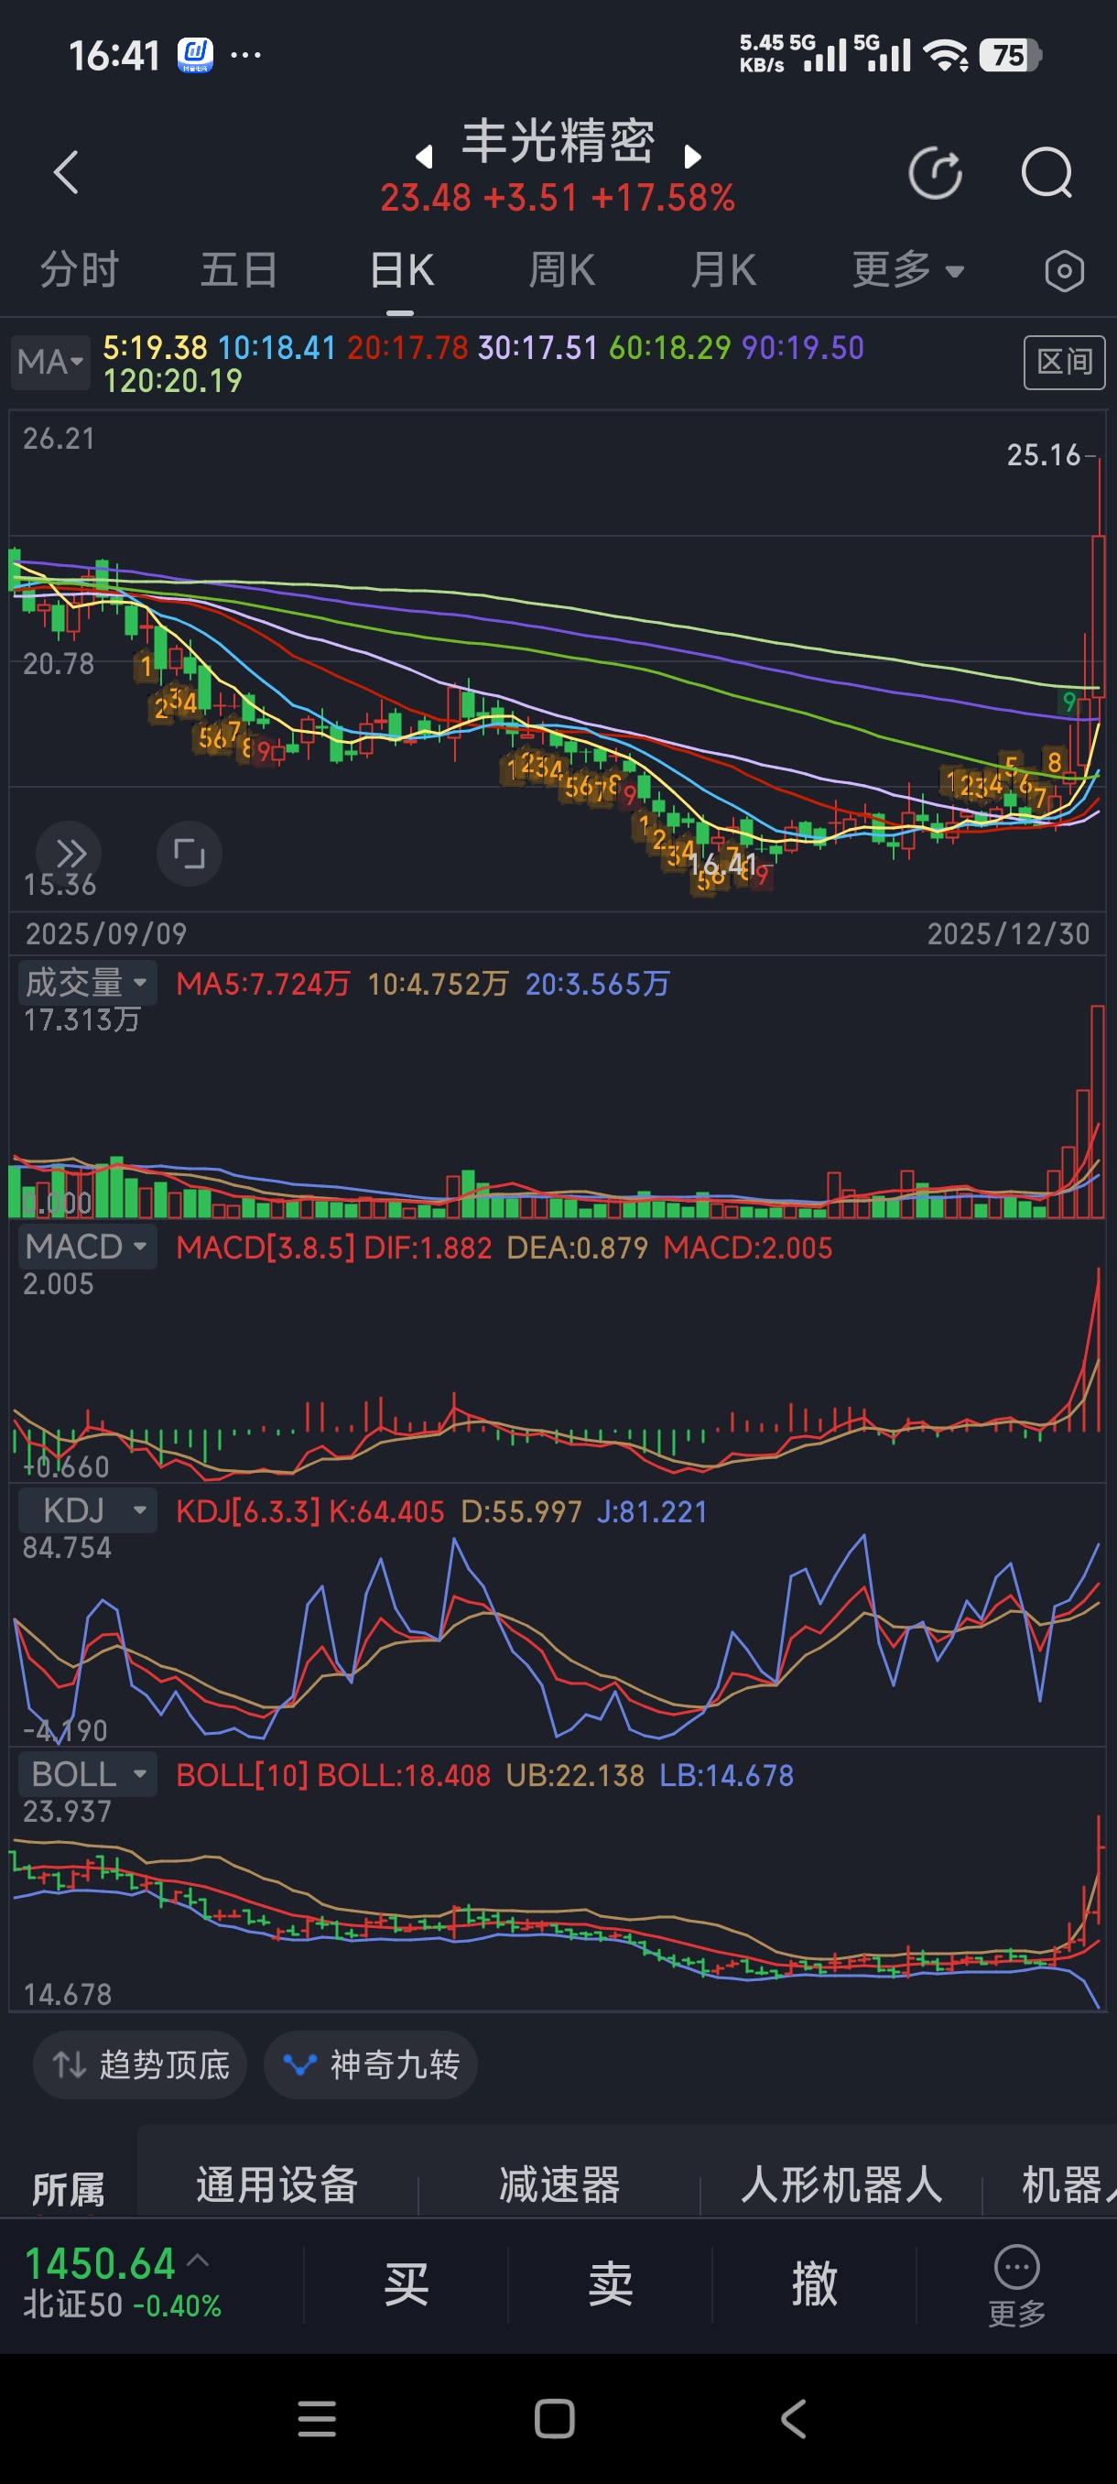This screenshot has width=1117, height=2484.
Task: Toggle the 趋势顶底 indicator
Action: click(x=141, y=2065)
